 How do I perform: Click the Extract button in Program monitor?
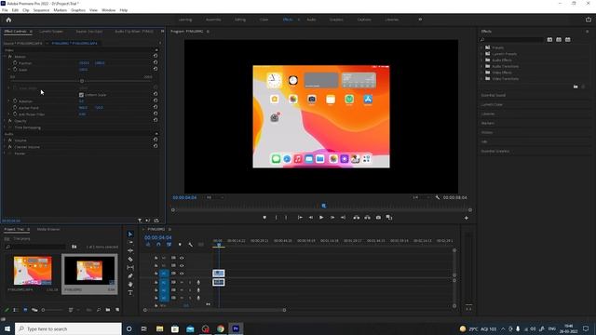(367, 218)
